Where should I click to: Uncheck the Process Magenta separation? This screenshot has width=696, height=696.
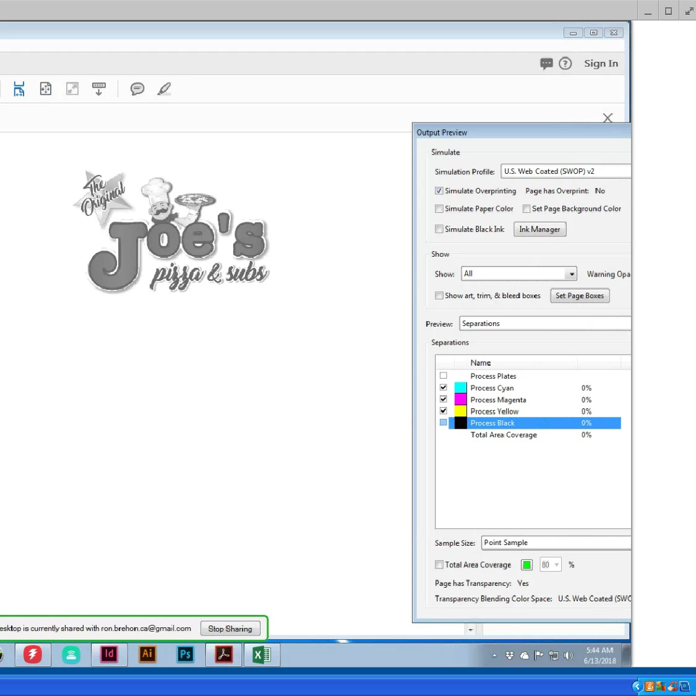[443, 399]
